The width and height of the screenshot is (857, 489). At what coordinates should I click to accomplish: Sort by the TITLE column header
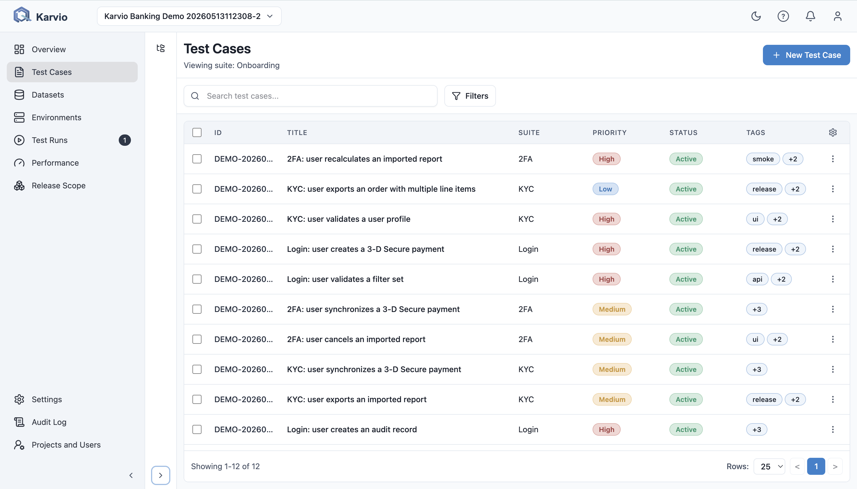[297, 132]
